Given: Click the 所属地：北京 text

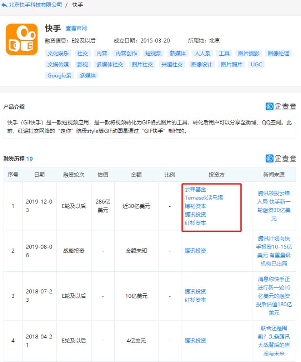Looking at the screenshot, I should [x=204, y=41].
